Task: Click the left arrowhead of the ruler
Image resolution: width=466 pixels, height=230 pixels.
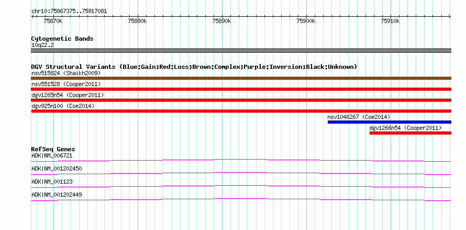Action: [x=32, y=16]
